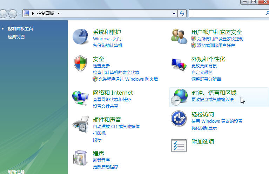Open the 安全 category heading

[x=99, y=59]
